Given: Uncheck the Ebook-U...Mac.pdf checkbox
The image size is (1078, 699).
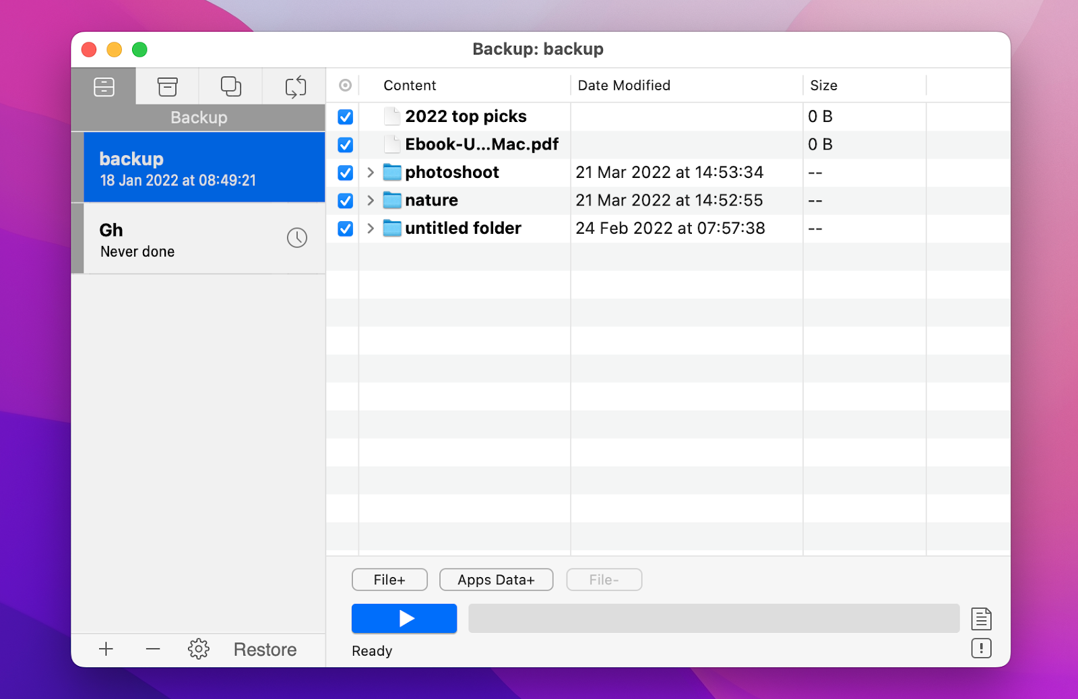Looking at the screenshot, I should coord(345,145).
